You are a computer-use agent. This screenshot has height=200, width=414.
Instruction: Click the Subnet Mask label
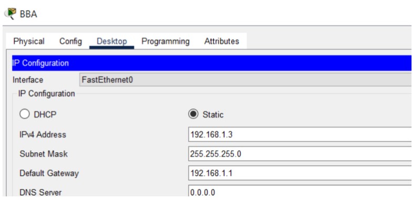coord(43,154)
